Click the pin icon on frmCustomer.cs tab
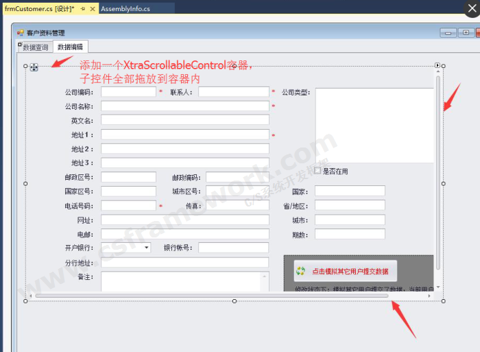Image resolution: width=480 pixels, height=352 pixels. pyautogui.click(x=83, y=9)
